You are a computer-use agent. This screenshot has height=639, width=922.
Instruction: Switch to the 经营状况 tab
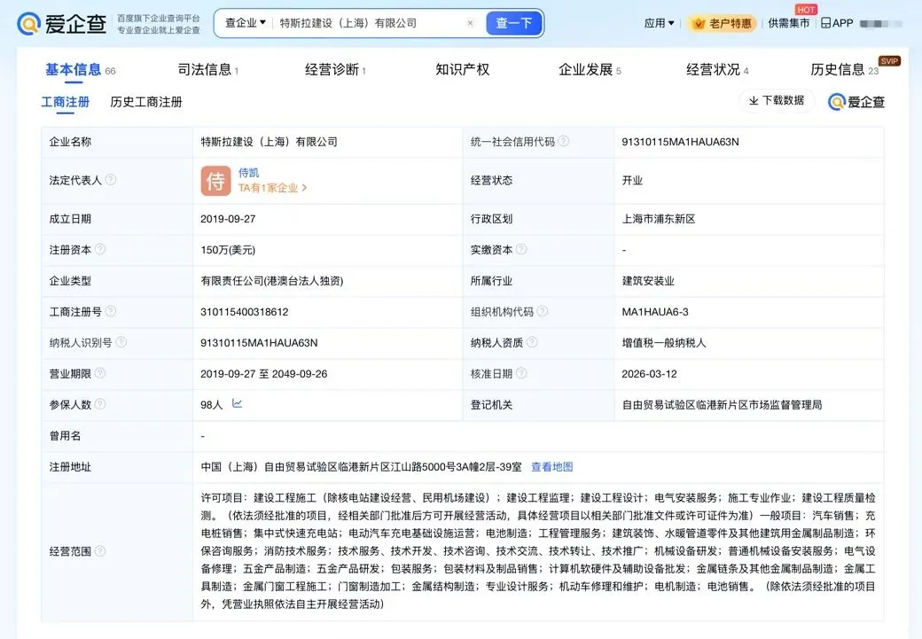pos(717,70)
